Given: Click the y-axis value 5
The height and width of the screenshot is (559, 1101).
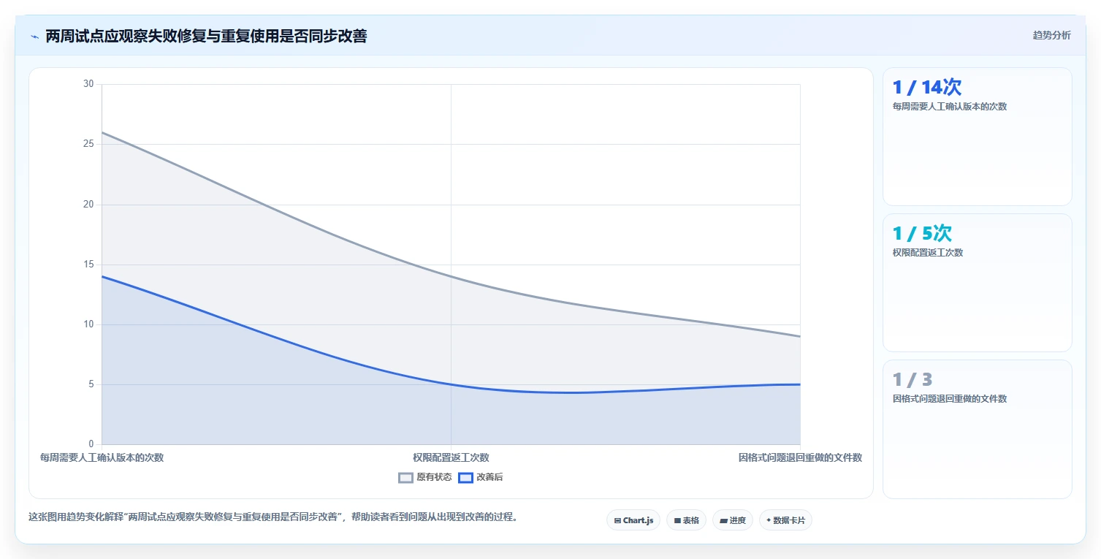Looking at the screenshot, I should tap(91, 384).
